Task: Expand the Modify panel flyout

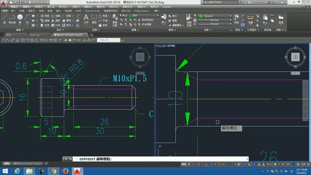Action: pyautogui.click(x=60, y=30)
